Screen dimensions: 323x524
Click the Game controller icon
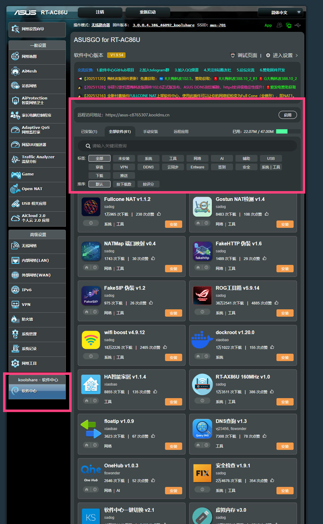click(x=16, y=175)
